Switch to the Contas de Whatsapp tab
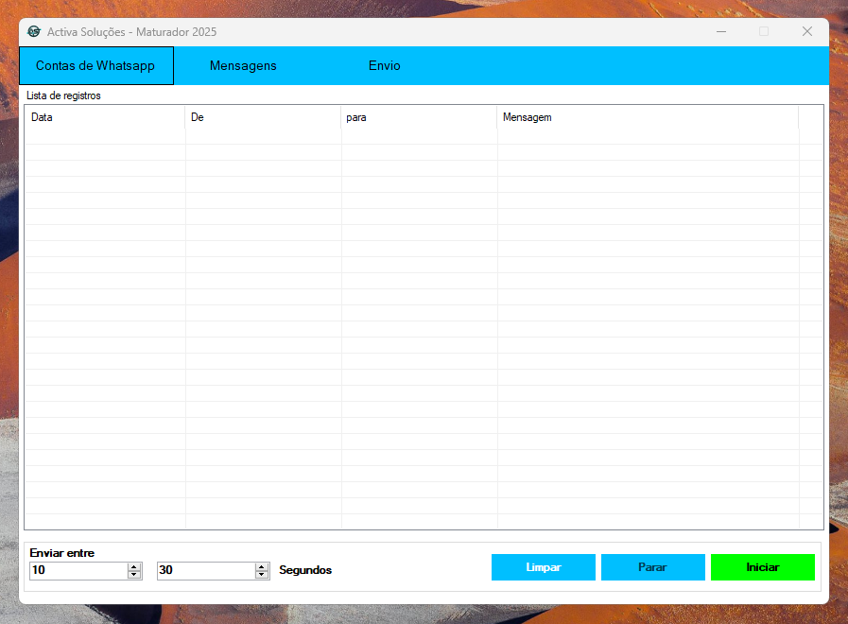 [95, 66]
